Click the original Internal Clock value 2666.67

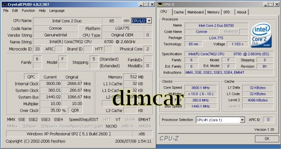(72, 84)
